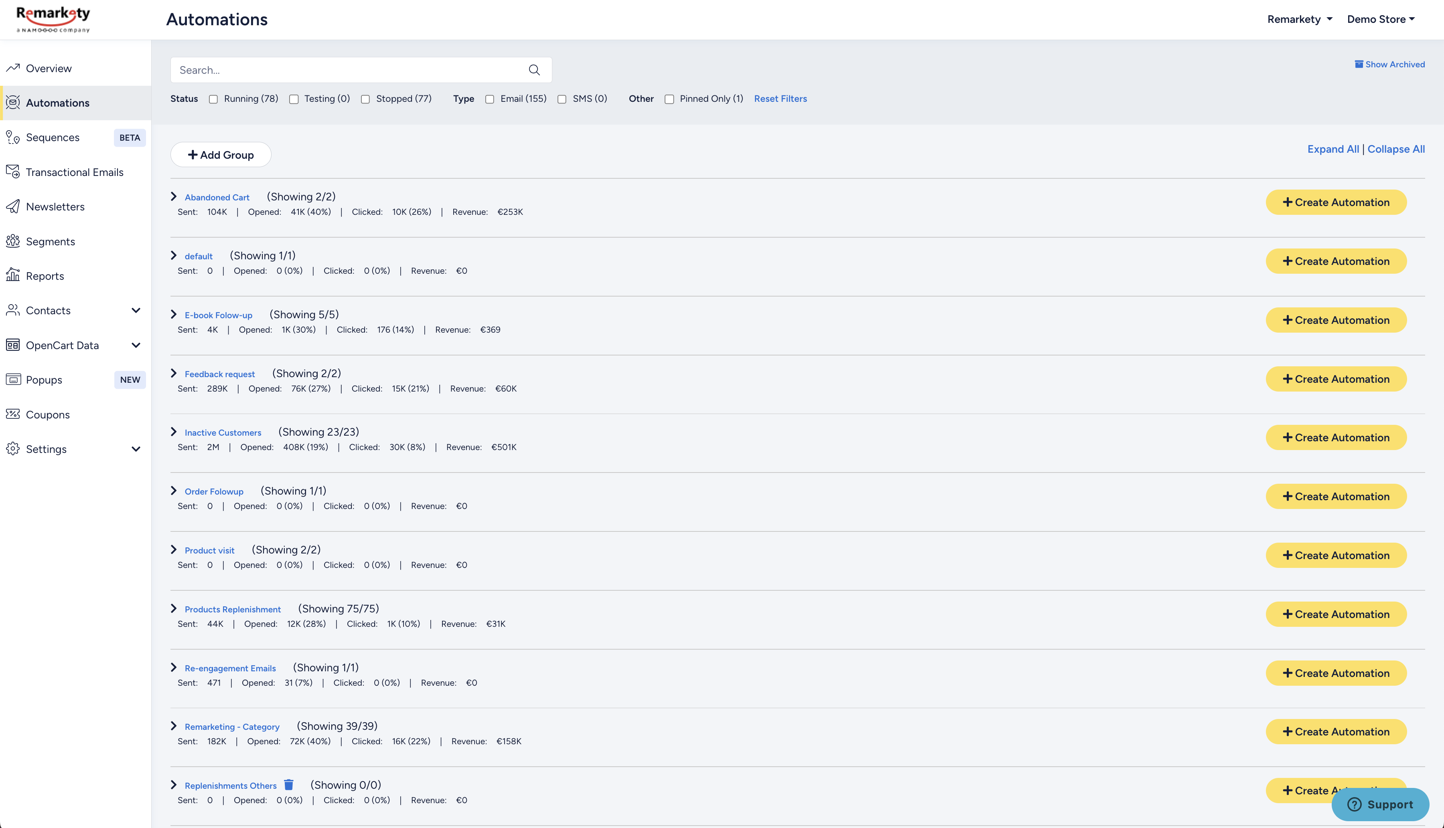Open the Feedback request group link
The width and height of the screenshot is (1444, 828).
pos(220,374)
